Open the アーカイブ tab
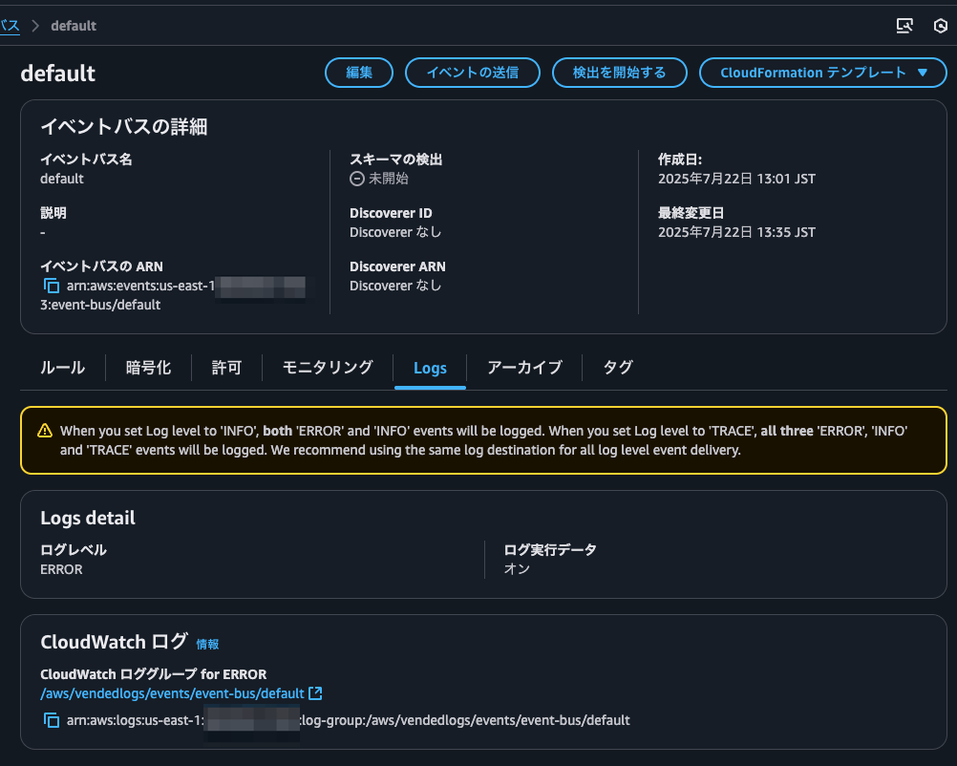The width and height of the screenshot is (957, 766). coord(524,368)
